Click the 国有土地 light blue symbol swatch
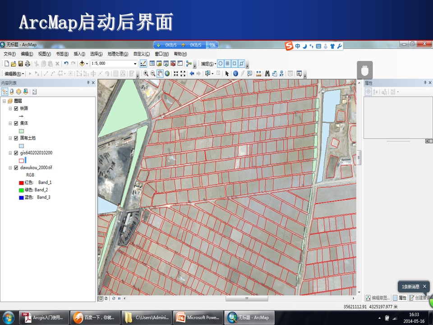This screenshot has width=433, height=325. (21, 146)
